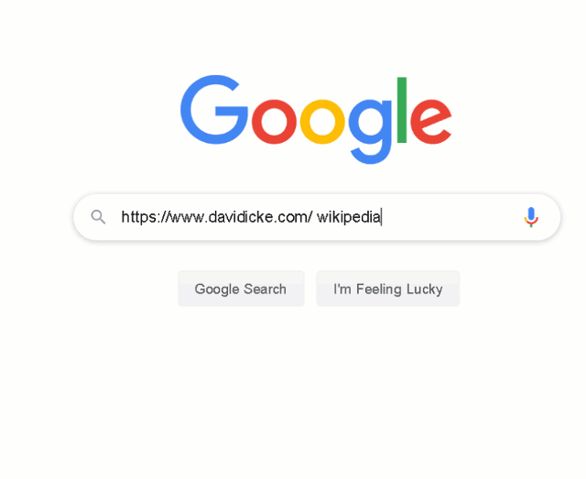Place cursor after the final letter of wikipedia
The width and height of the screenshot is (586, 479).
click(381, 217)
